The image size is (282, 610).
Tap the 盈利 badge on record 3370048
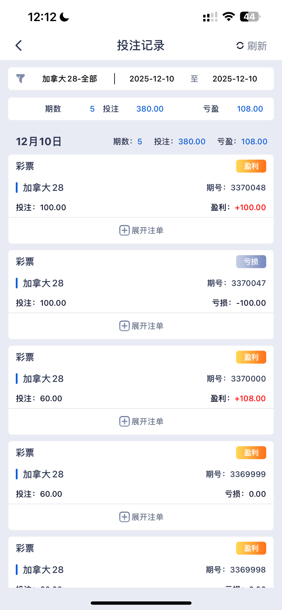pos(251,166)
